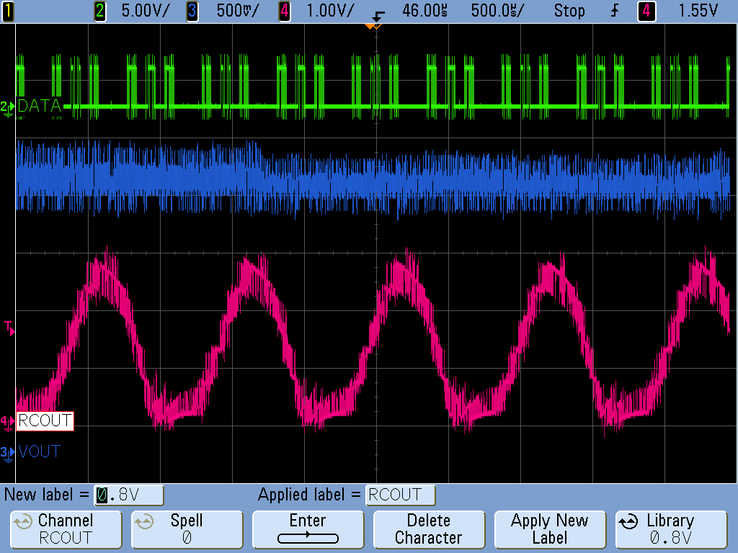Click the New label text field
738x553 pixels.
click(129, 495)
